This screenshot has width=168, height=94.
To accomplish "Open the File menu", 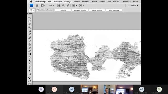I will 50,2.
